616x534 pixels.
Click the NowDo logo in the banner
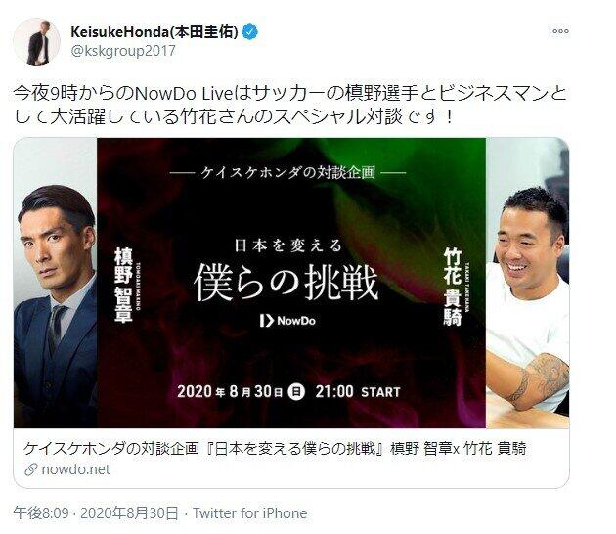click(287, 321)
